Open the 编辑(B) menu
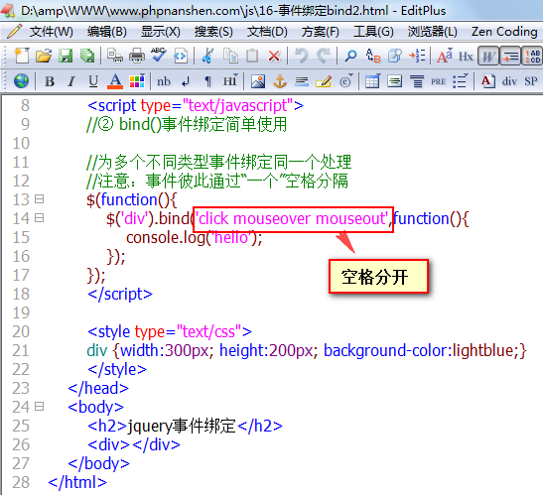Viewport: 543px width, 495px height. coord(107,32)
